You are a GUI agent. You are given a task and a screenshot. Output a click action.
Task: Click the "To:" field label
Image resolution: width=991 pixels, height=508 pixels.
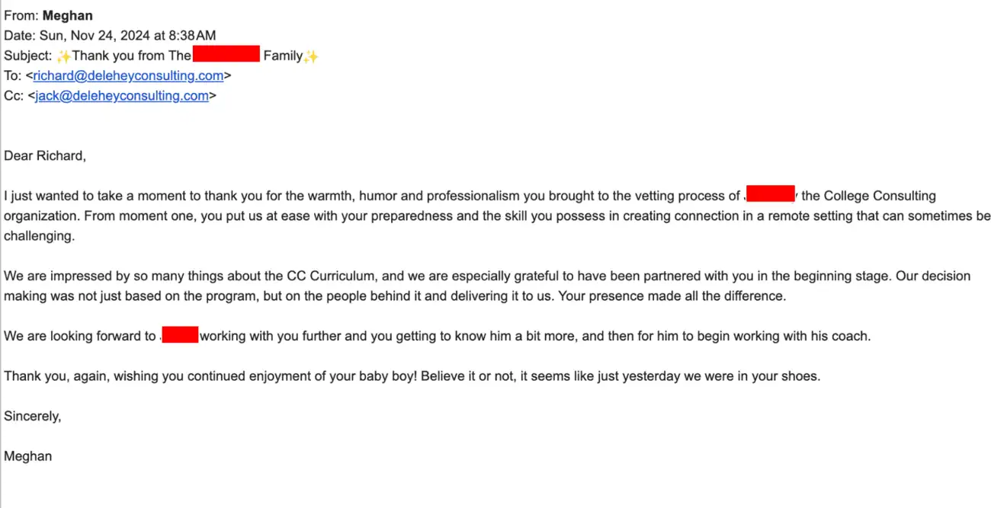[13, 75]
